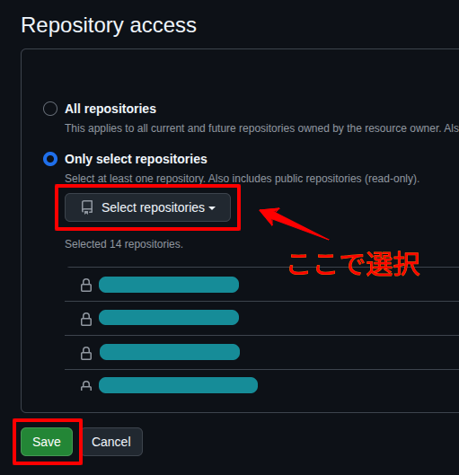Screen dimensions: 459x475
Task: Click the description under All repositories
Action: point(261,128)
